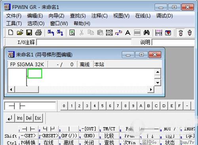
Task: Open the 文件(F) menu
Action: pyautogui.click(x=14, y=16)
